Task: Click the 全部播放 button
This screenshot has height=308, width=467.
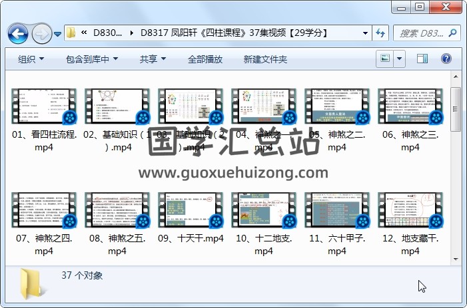Action: click(x=205, y=59)
